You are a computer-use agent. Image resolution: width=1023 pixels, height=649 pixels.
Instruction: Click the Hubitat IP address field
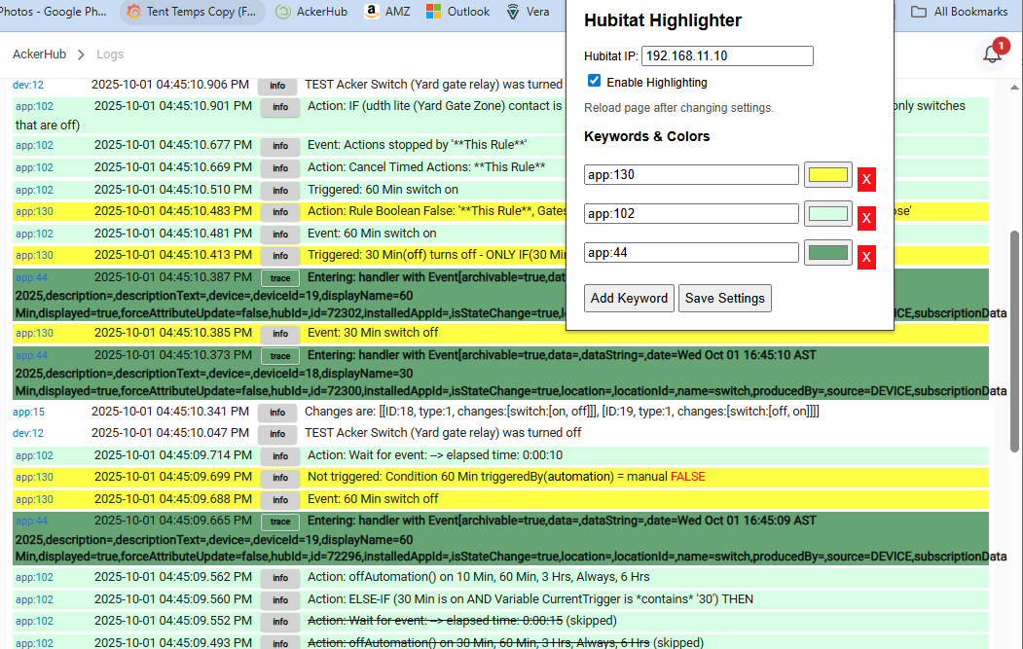tap(727, 56)
